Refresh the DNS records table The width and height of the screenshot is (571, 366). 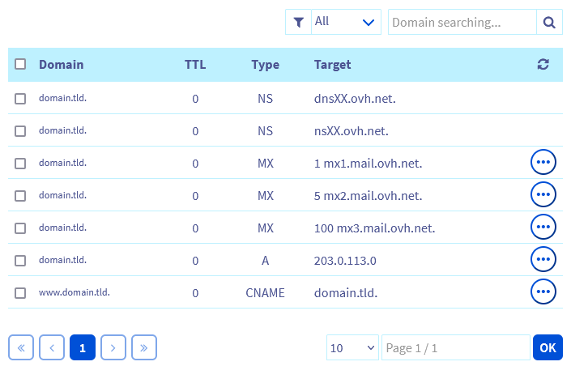543,65
